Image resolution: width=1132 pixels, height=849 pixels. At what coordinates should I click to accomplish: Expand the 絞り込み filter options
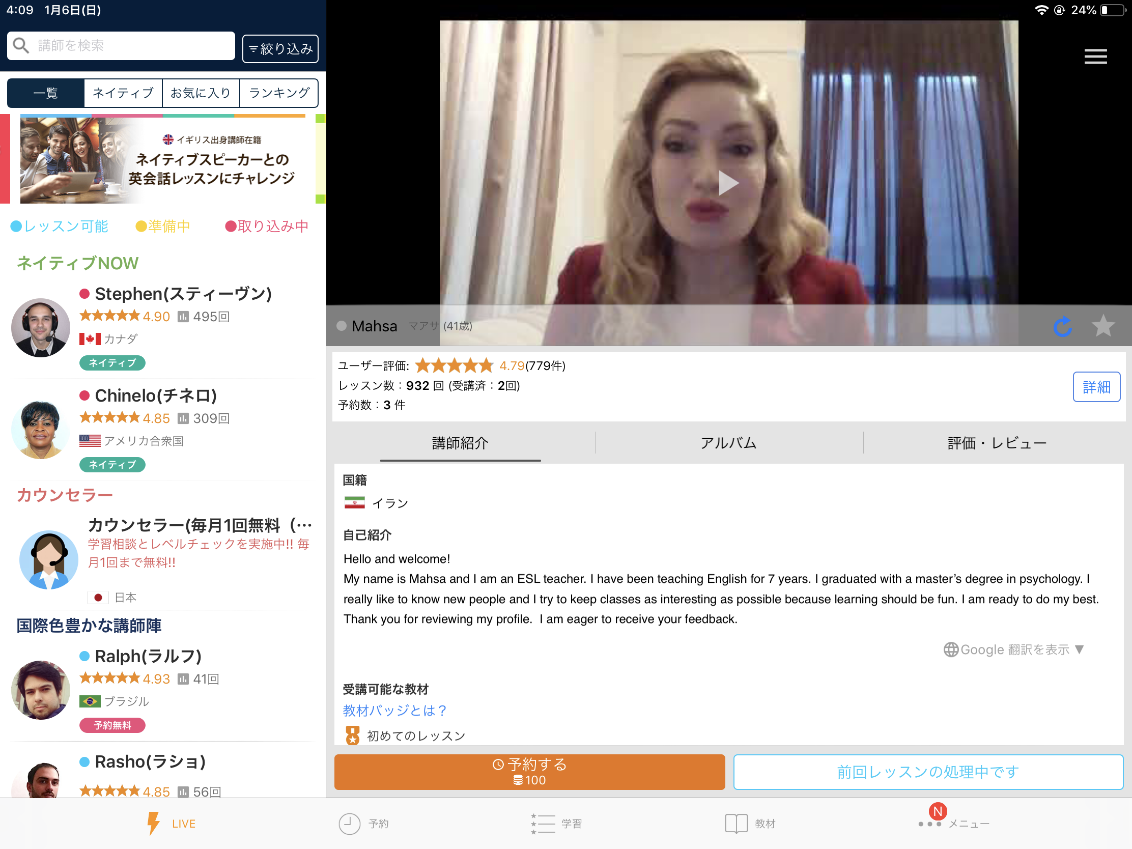[280, 49]
